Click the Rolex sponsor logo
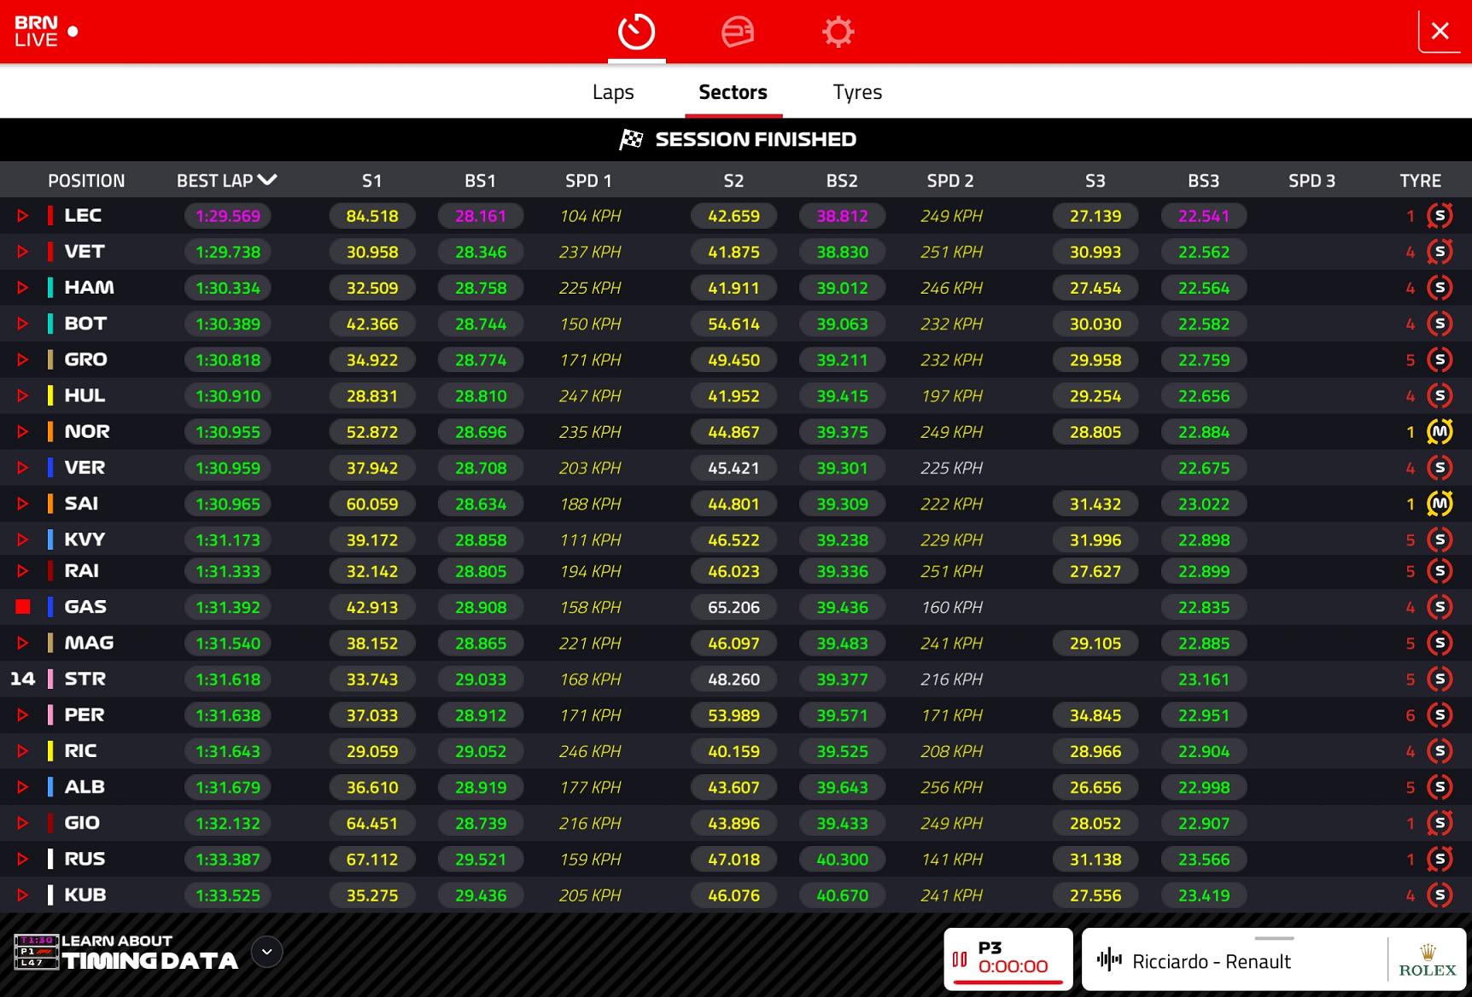Screen dimensions: 1472x997 tap(1427, 961)
